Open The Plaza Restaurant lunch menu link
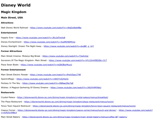The height and width of the screenshot is (118, 158). tap(69, 102)
